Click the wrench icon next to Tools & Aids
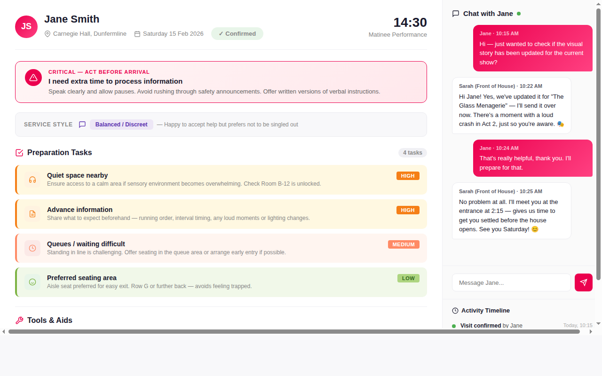602x376 pixels. point(19,320)
